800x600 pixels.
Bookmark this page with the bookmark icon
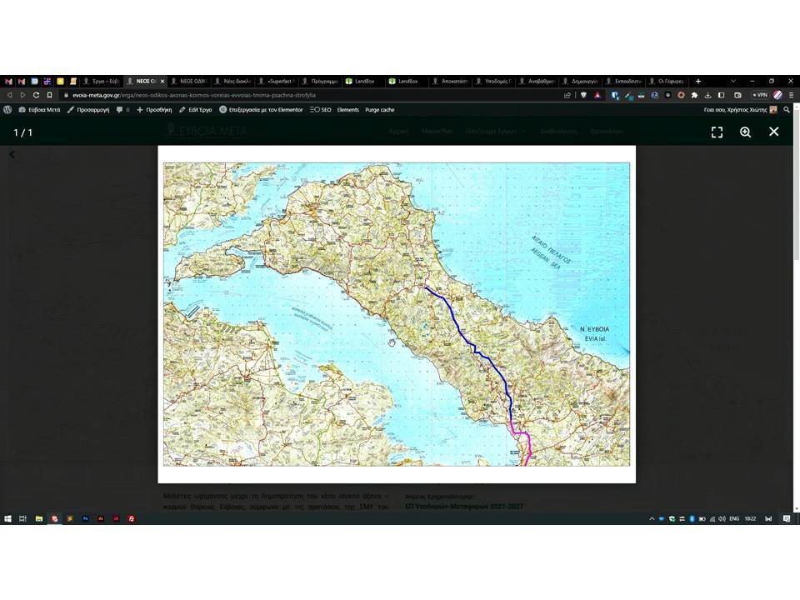coord(49,95)
